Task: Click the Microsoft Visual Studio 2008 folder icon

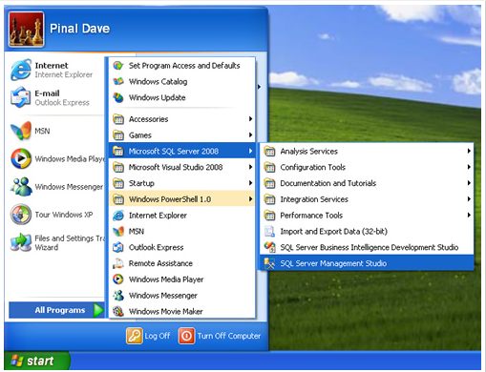Action: 118,167
